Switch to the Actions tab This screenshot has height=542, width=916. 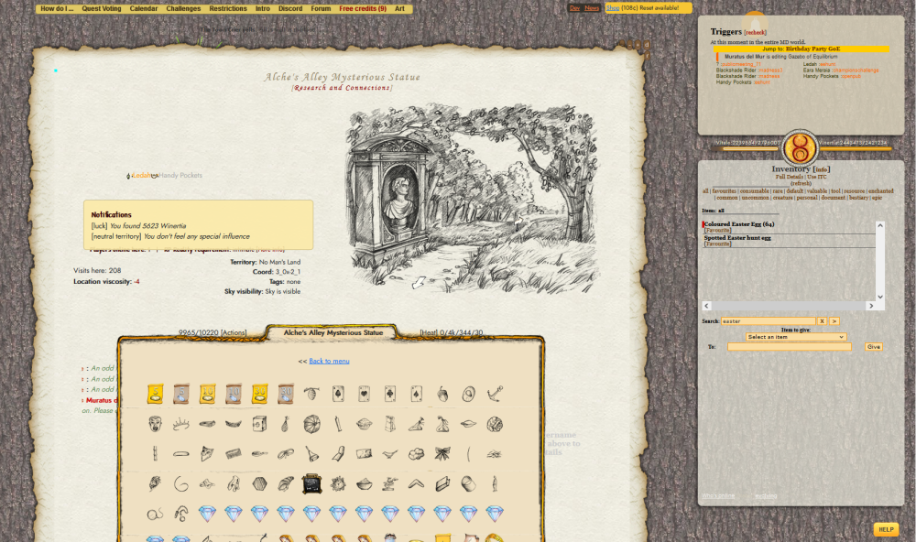click(234, 333)
